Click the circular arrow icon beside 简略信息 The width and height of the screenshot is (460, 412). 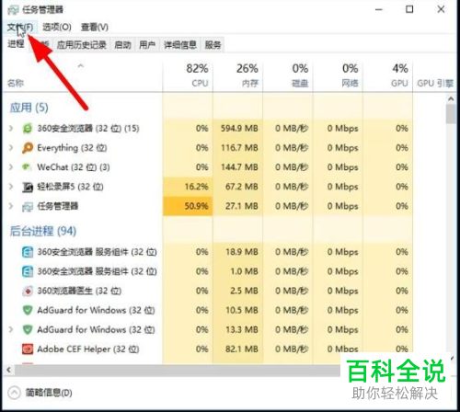click(x=14, y=393)
